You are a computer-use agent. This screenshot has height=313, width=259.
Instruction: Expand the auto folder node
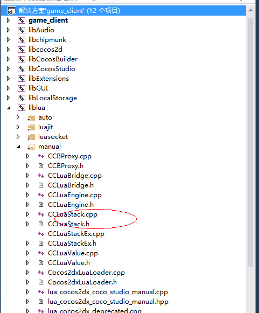(18, 117)
